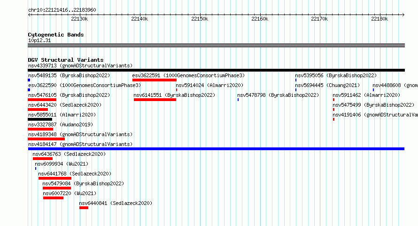Click the blue marker under nsv5694445

tap(296, 90)
